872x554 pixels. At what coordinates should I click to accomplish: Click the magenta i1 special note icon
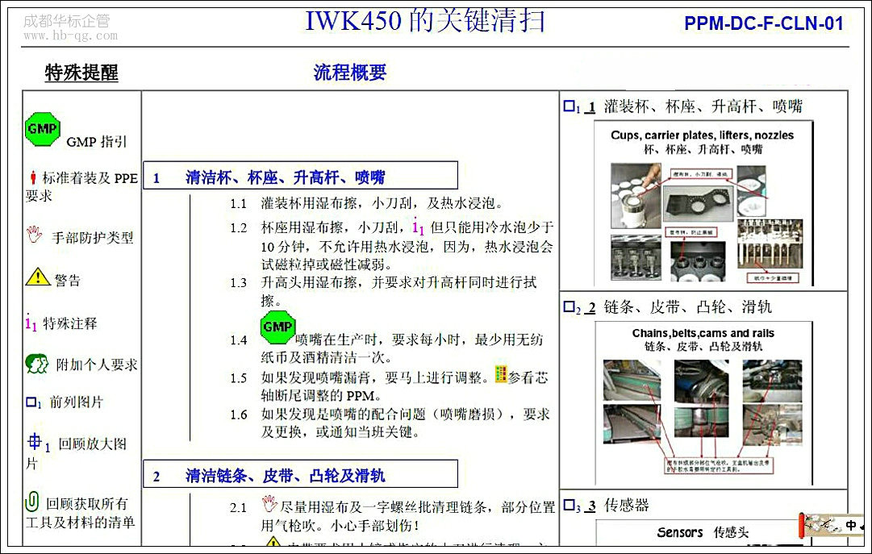(x=31, y=323)
